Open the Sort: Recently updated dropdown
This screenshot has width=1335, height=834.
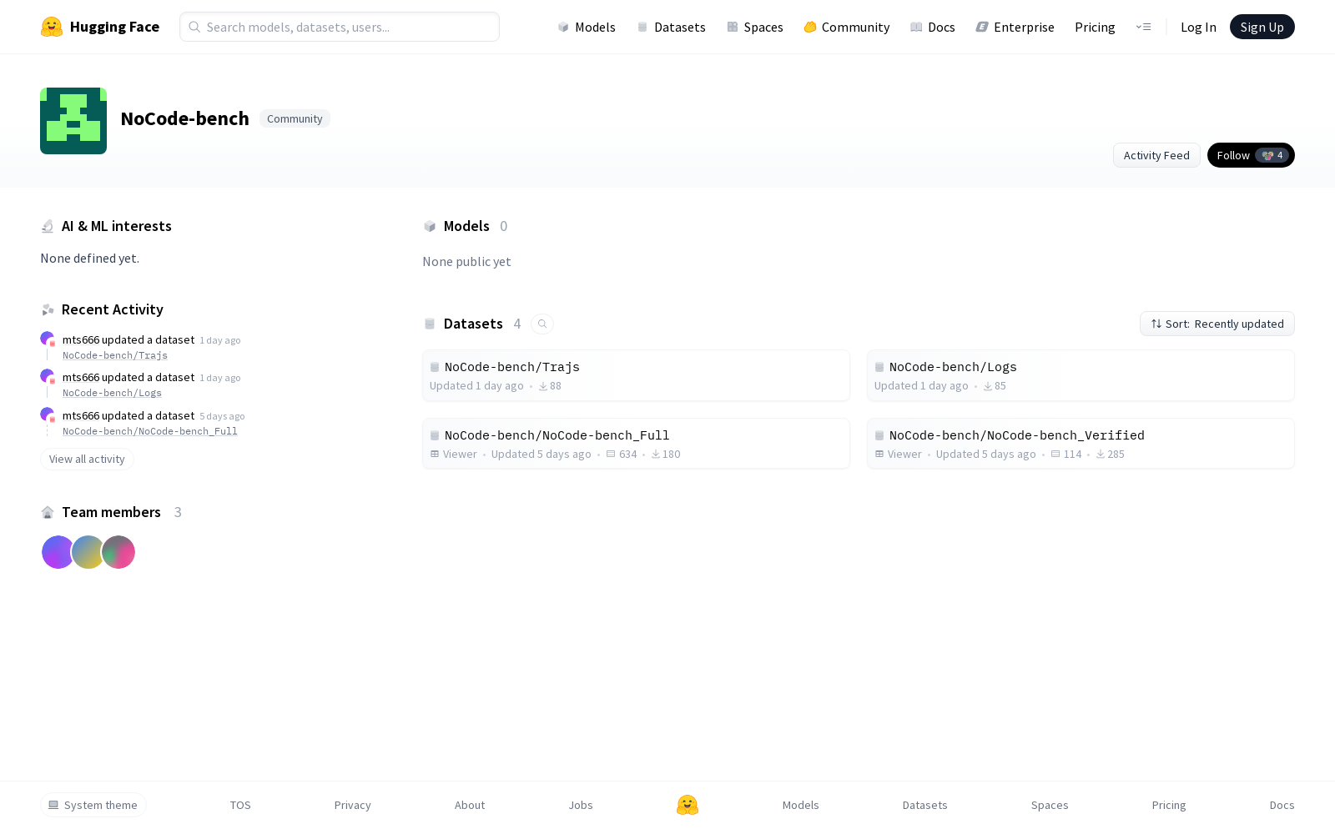(x=1217, y=324)
